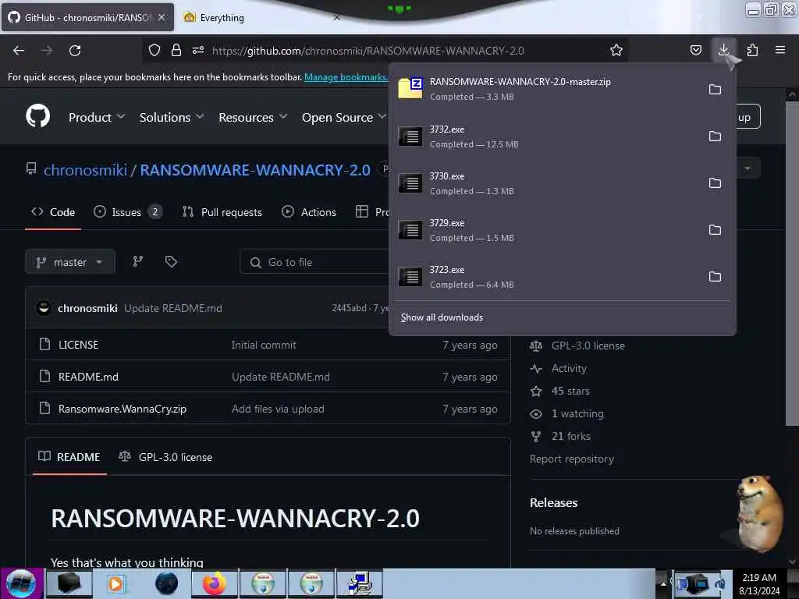Open the Firefox hamburger menu
This screenshot has height=599, width=799.
[780, 50]
